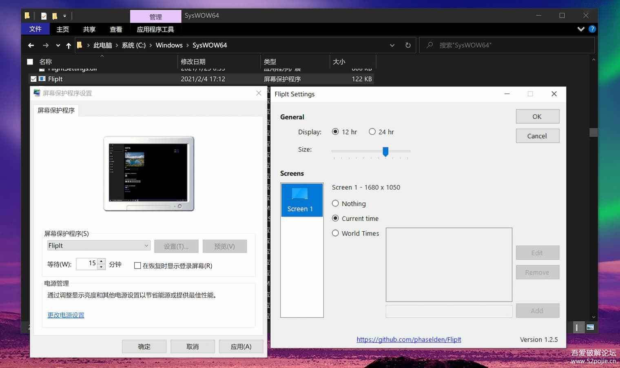Viewport: 620px width, 368px height.
Task: Close the 屏幕保护程序设置 dialog
Action: 259,93
